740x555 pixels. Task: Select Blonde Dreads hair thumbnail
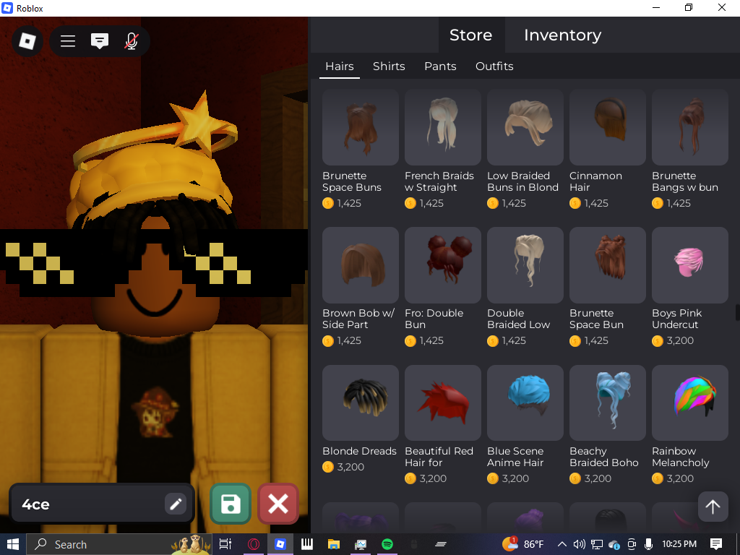[361, 403]
